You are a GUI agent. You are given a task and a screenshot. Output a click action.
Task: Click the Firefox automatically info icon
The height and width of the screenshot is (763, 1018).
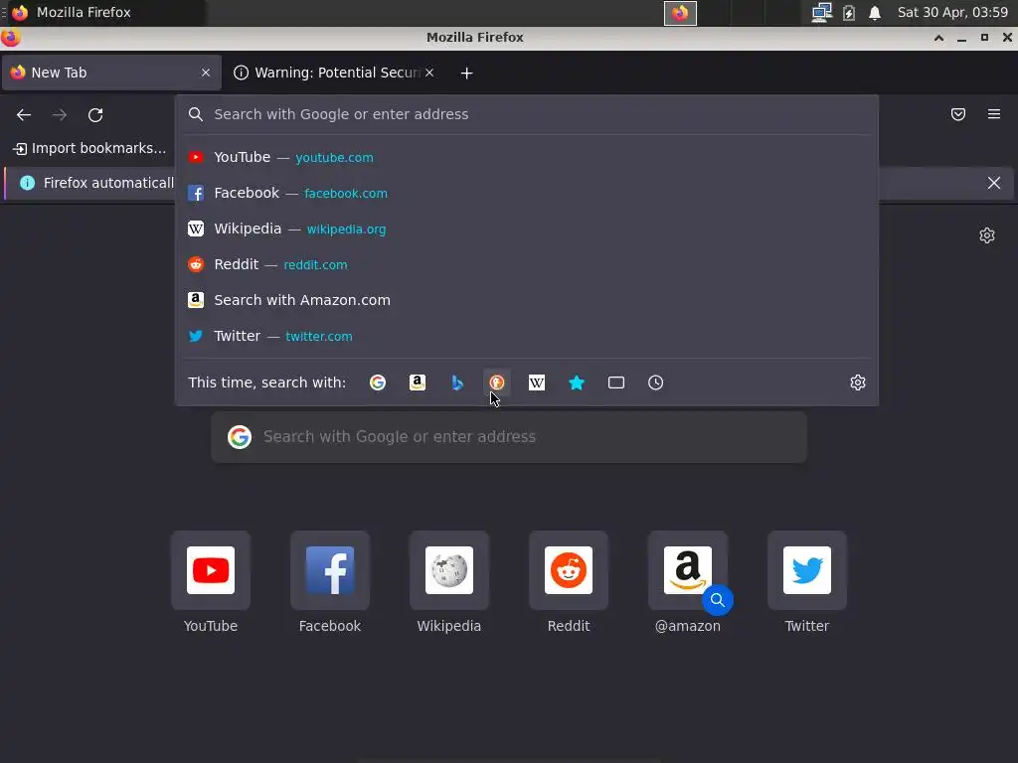point(27,183)
